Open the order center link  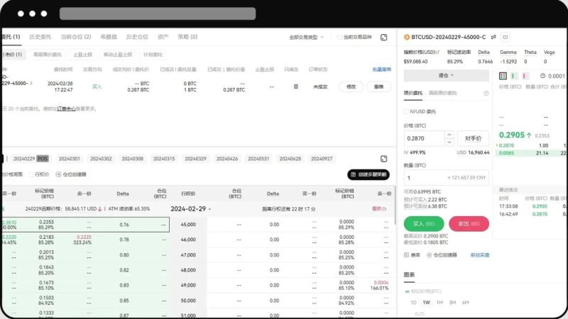pos(66,108)
